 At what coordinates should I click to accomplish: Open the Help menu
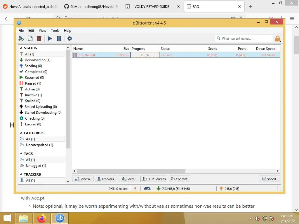click(67, 30)
